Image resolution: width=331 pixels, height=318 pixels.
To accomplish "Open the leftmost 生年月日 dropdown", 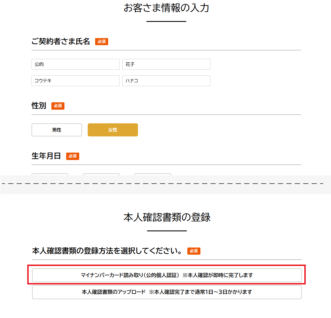I will pos(50,174).
